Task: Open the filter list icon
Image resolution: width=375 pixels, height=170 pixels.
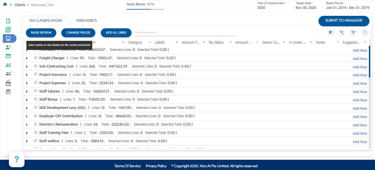Action: point(353,32)
